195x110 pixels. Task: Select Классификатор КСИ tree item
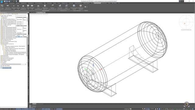[7, 40]
